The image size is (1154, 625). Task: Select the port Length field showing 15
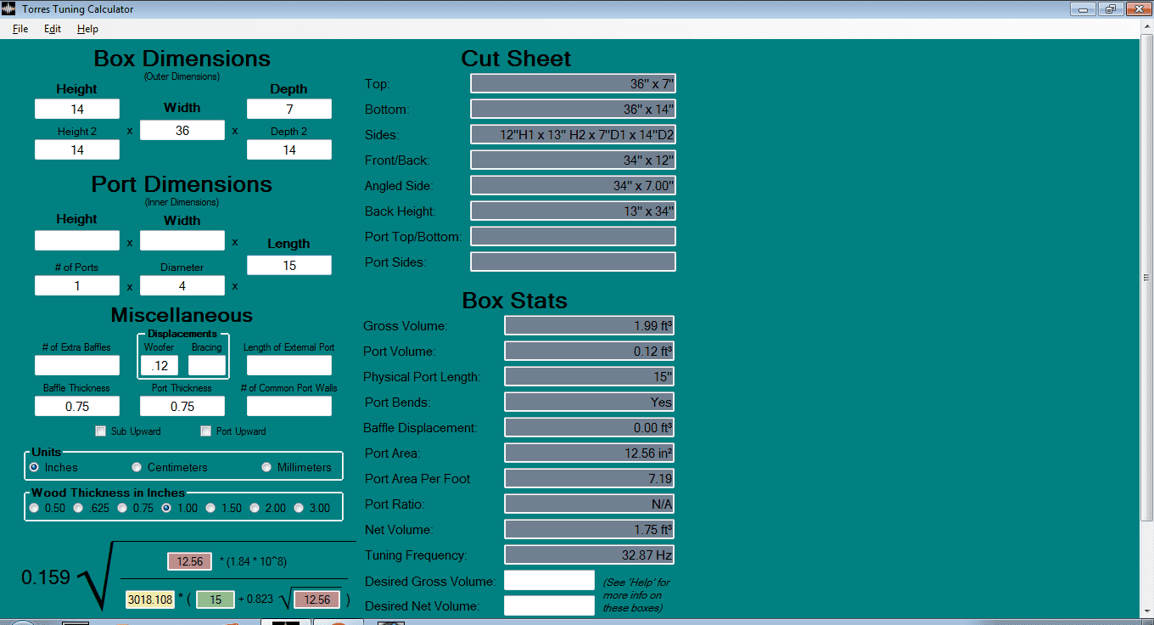289,265
